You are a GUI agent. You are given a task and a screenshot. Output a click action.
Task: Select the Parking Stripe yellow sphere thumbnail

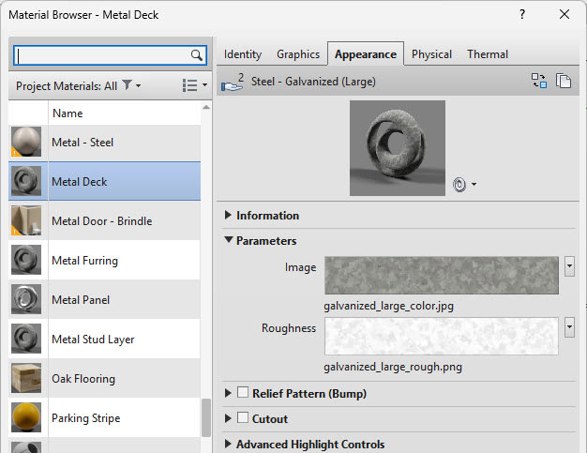pos(26,417)
